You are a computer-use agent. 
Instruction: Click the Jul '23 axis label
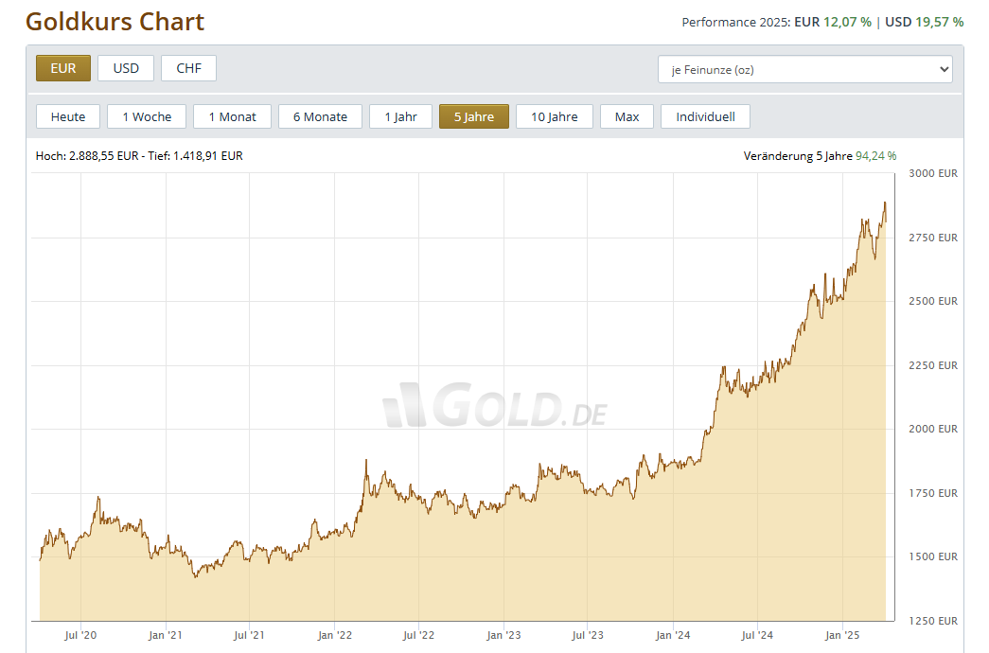tap(588, 635)
